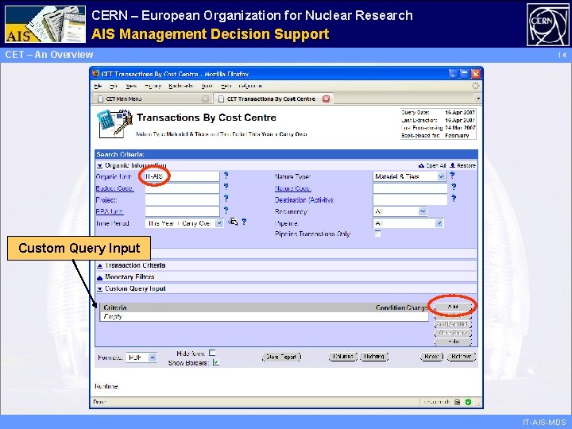Open the Bookmarks menu
Image resolution: width=572 pixels, height=429 pixels.
click(x=180, y=86)
